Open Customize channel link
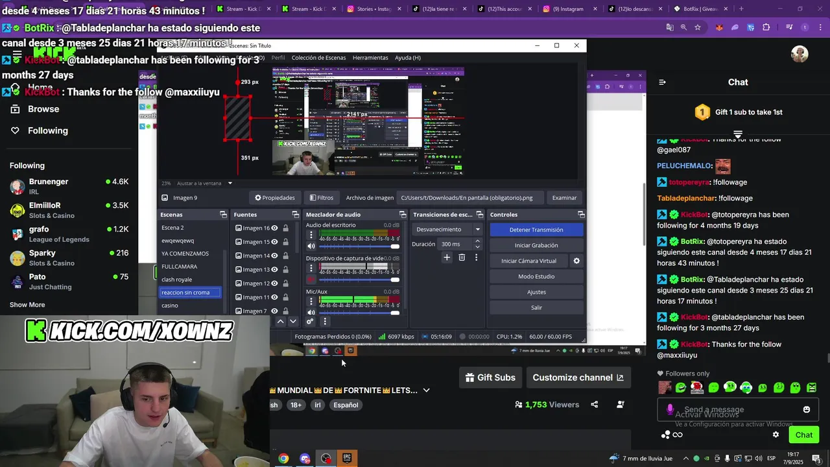The width and height of the screenshot is (830, 467). point(578,377)
